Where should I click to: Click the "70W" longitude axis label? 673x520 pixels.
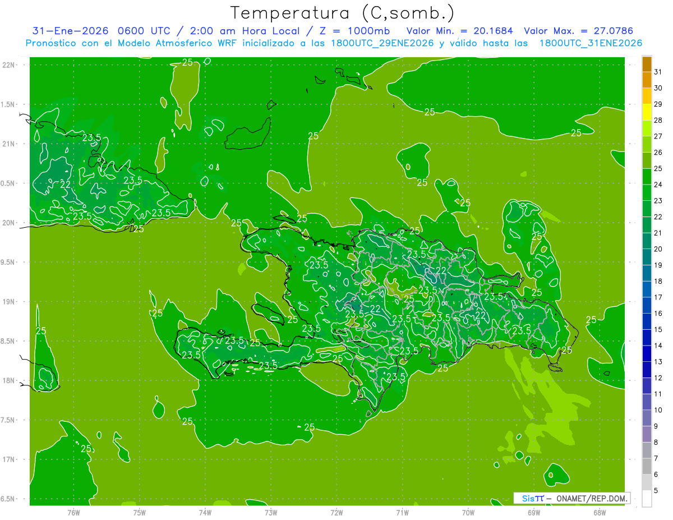click(x=468, y=512)
